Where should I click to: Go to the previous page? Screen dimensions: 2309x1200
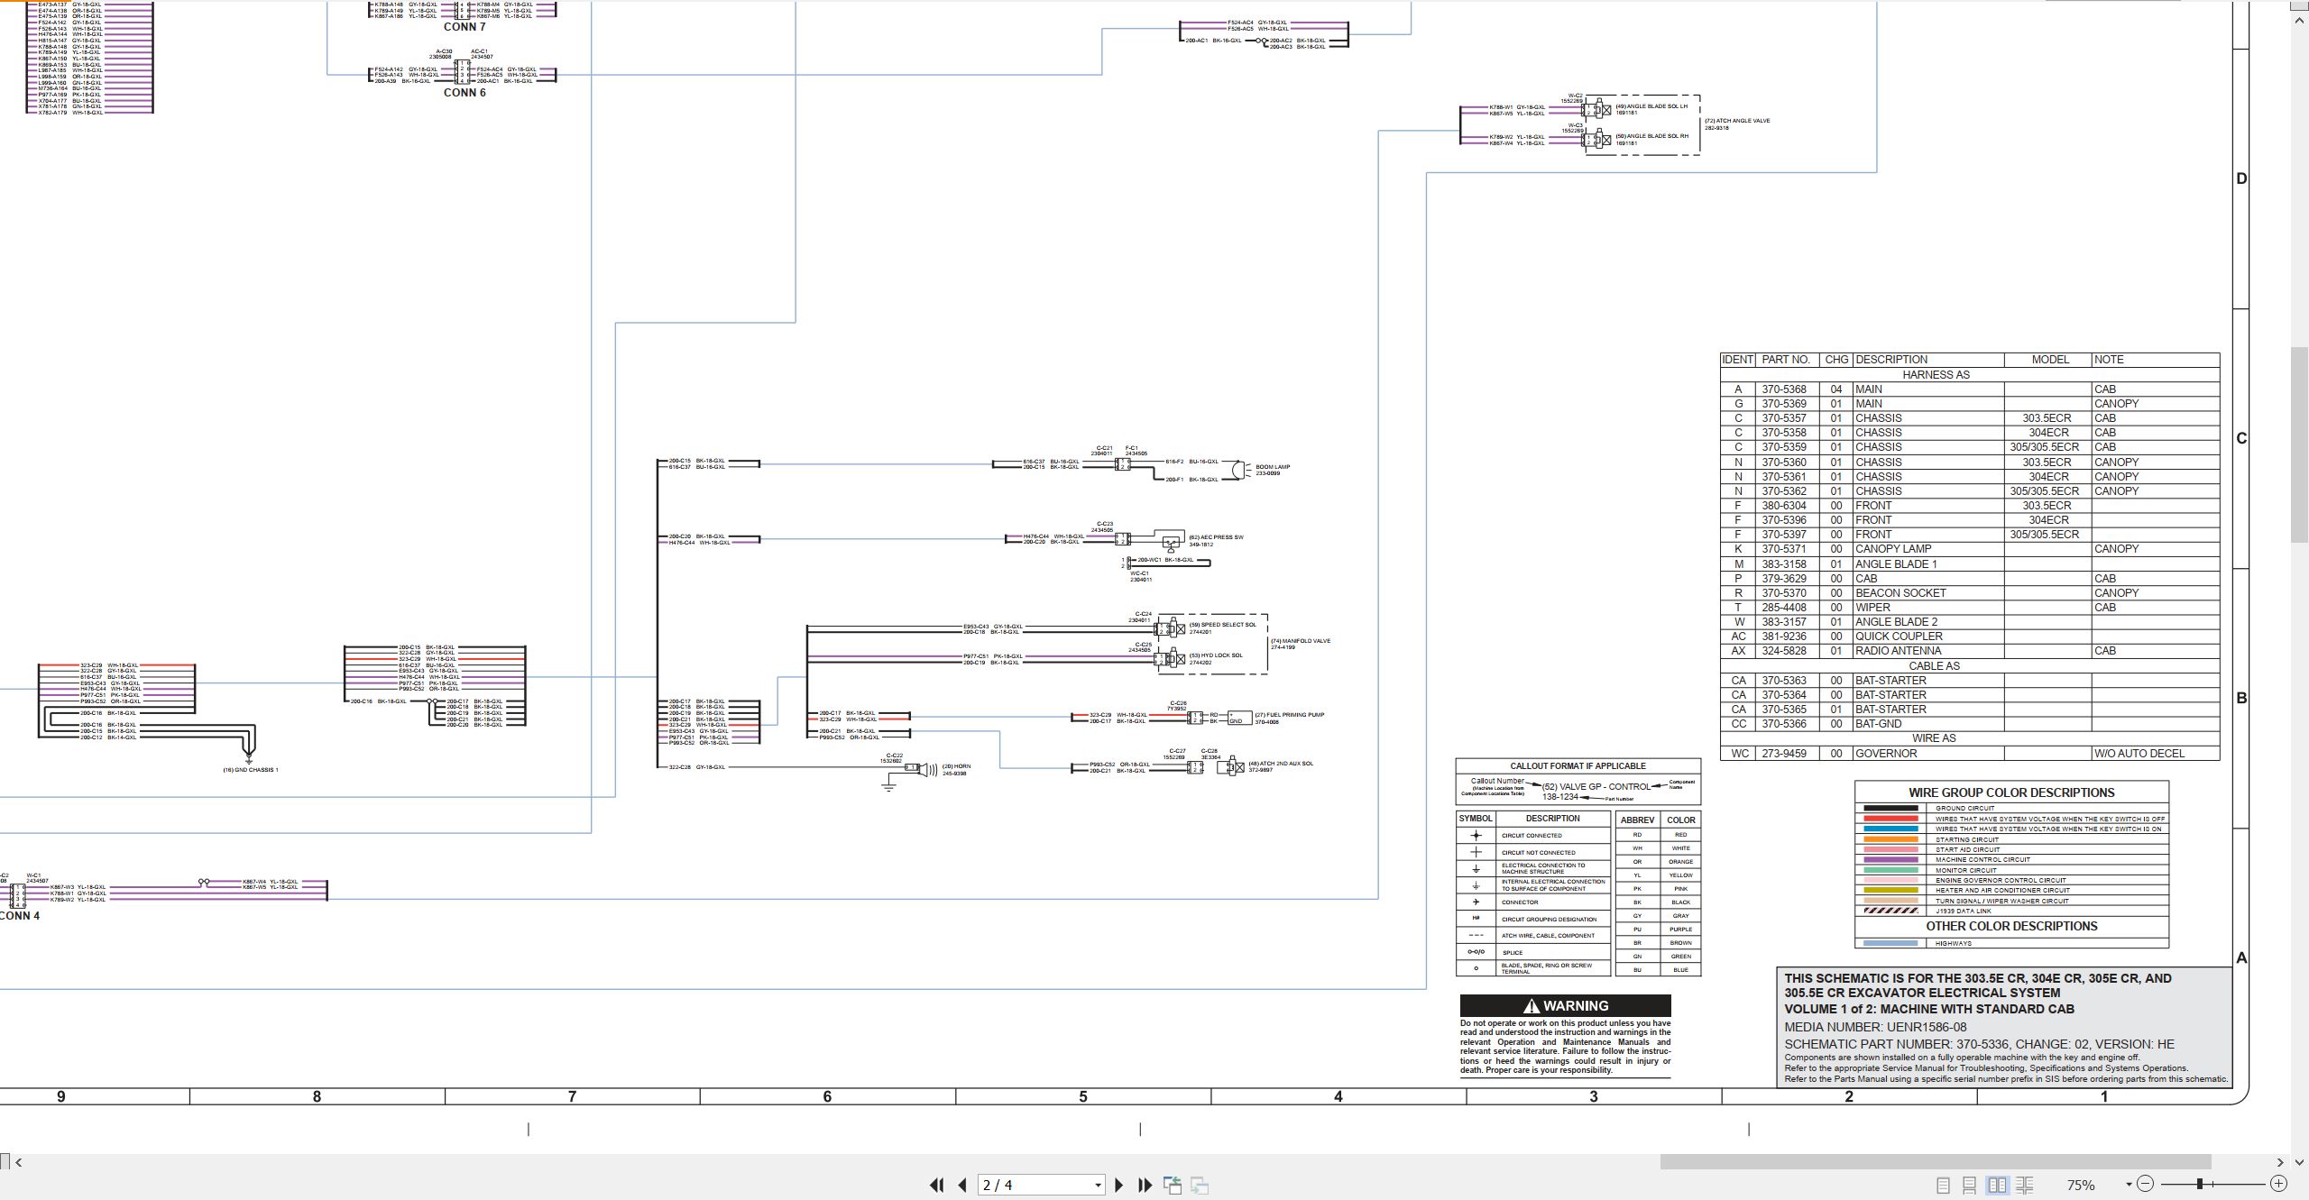tap(962, 1186)
